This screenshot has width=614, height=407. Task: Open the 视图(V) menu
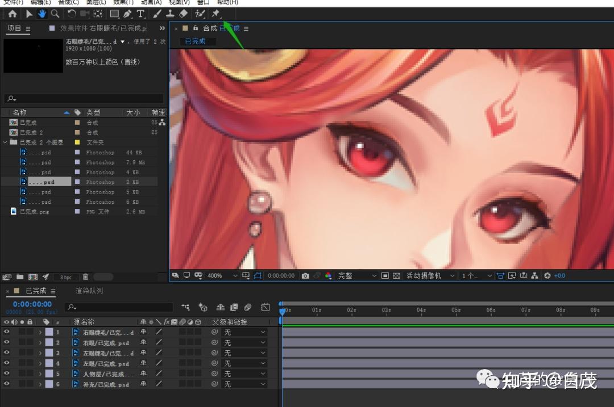pos(179,2)
